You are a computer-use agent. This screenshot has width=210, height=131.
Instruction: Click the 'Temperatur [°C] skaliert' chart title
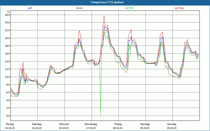tap(107, 2)
